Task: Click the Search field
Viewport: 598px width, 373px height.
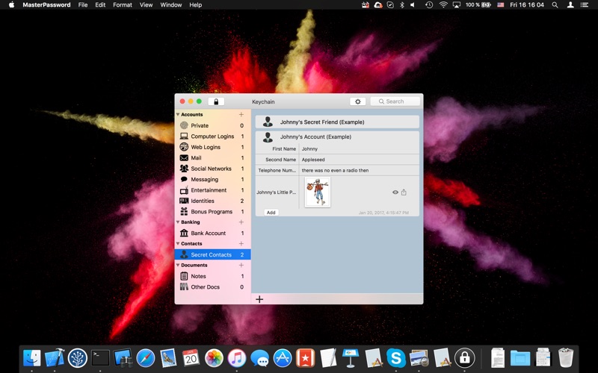Action: click(395, 101)
